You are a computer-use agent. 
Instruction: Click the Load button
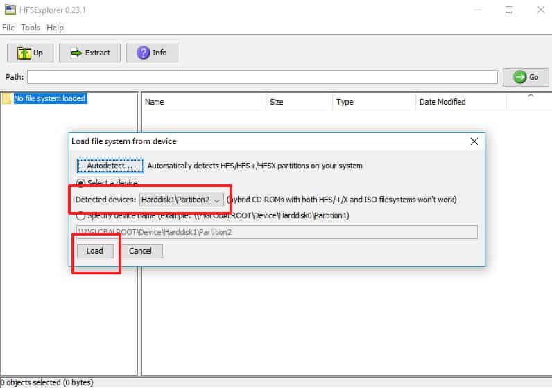click(x=95, y=252)
